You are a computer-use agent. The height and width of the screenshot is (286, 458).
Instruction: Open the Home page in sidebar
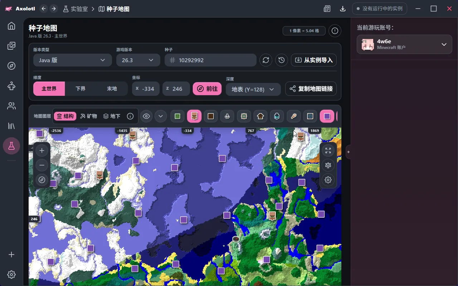click(x=11, y=26)
